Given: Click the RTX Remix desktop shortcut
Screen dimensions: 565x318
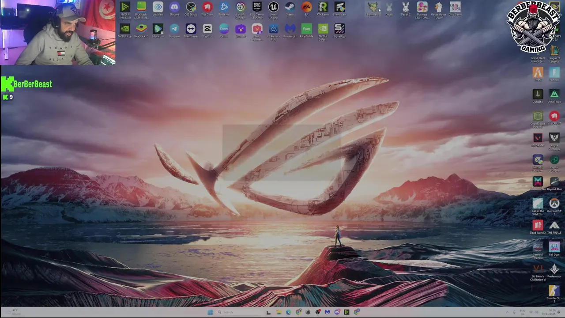Looking at the screenshot, I should (323, 9).
